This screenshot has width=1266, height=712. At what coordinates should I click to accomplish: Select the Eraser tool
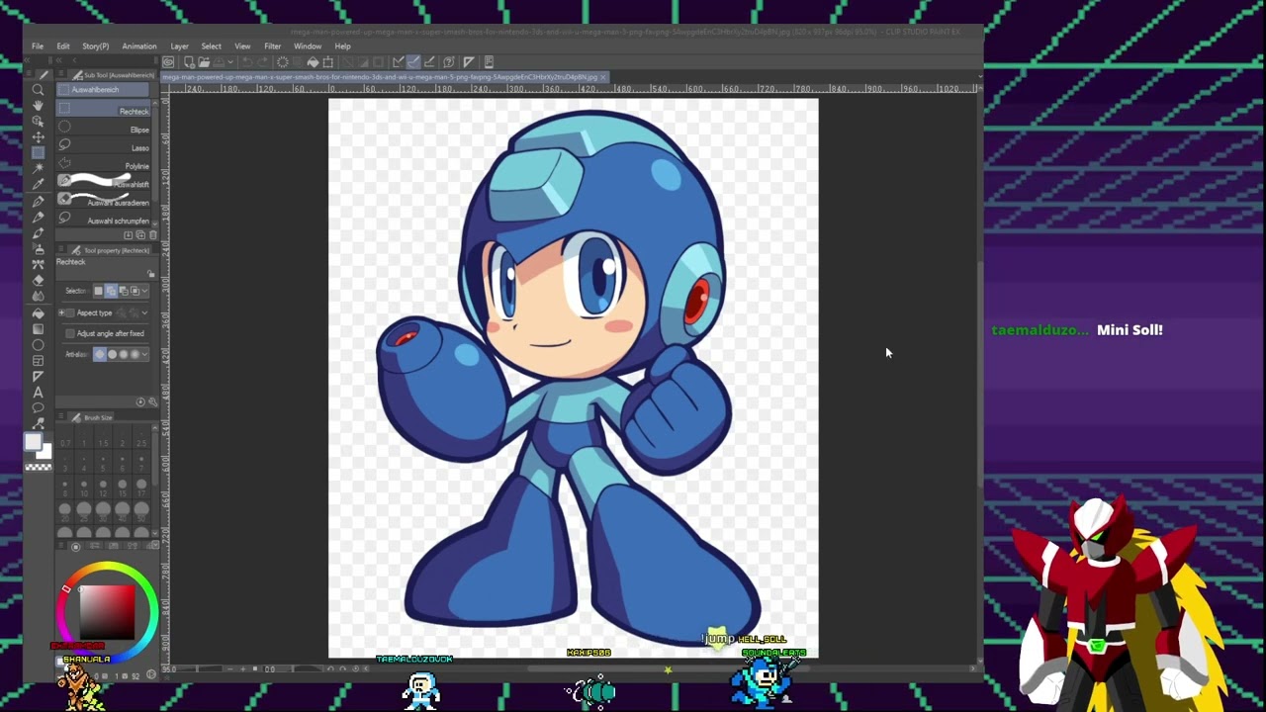click(x=38, y=281)
